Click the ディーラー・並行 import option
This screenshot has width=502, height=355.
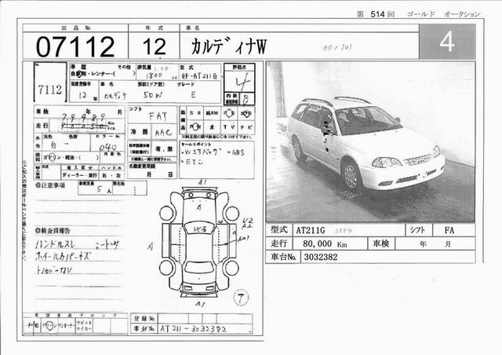coord(80,175)
